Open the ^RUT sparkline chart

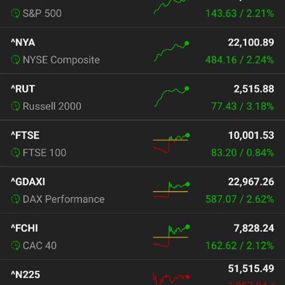[x=171, y=96]
